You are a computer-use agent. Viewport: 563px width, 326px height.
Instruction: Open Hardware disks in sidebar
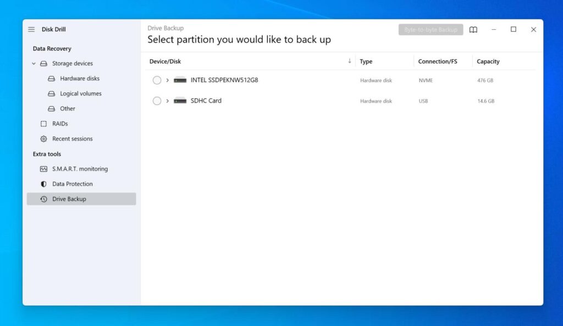point(80,79)
